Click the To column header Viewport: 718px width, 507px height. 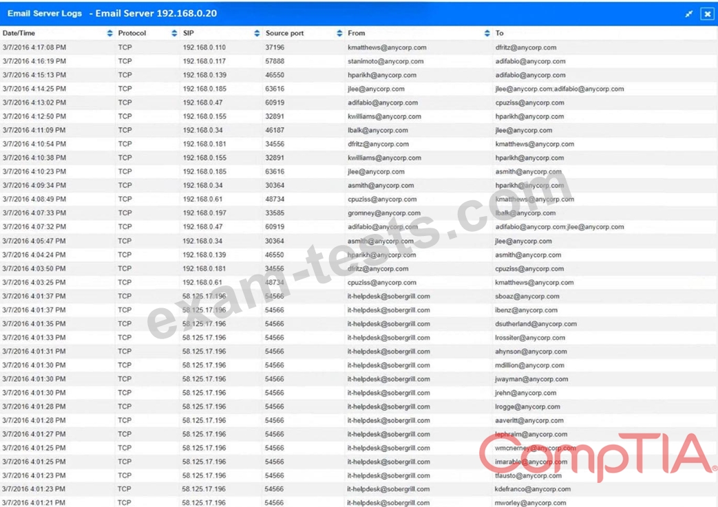pos(499,33)
